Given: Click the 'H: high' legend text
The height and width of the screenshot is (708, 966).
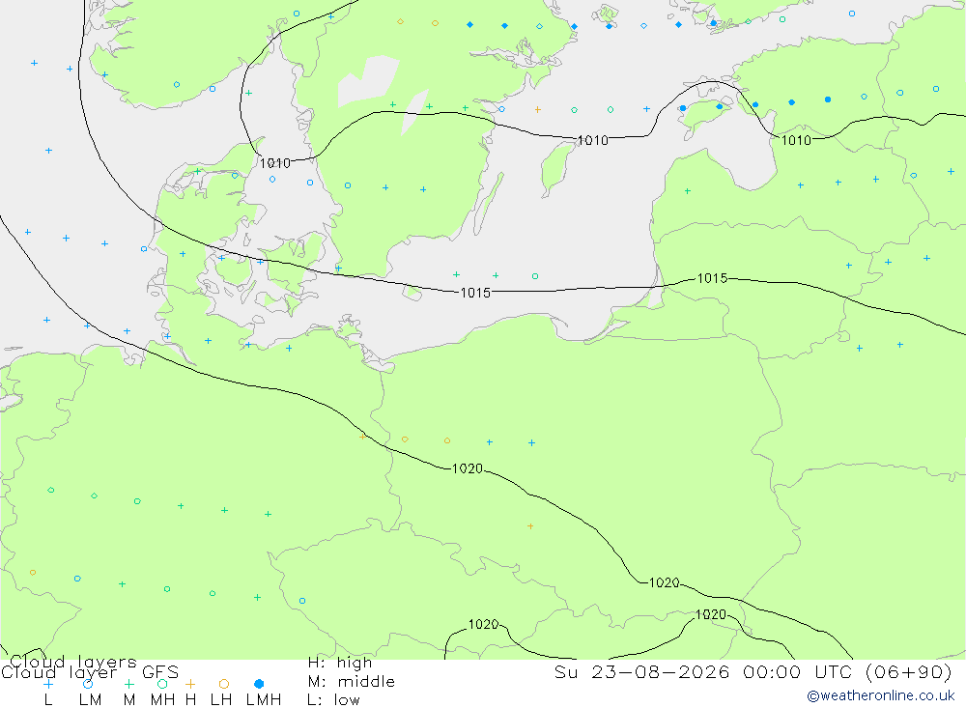Looking at the screenshot, I should point(339,663).
